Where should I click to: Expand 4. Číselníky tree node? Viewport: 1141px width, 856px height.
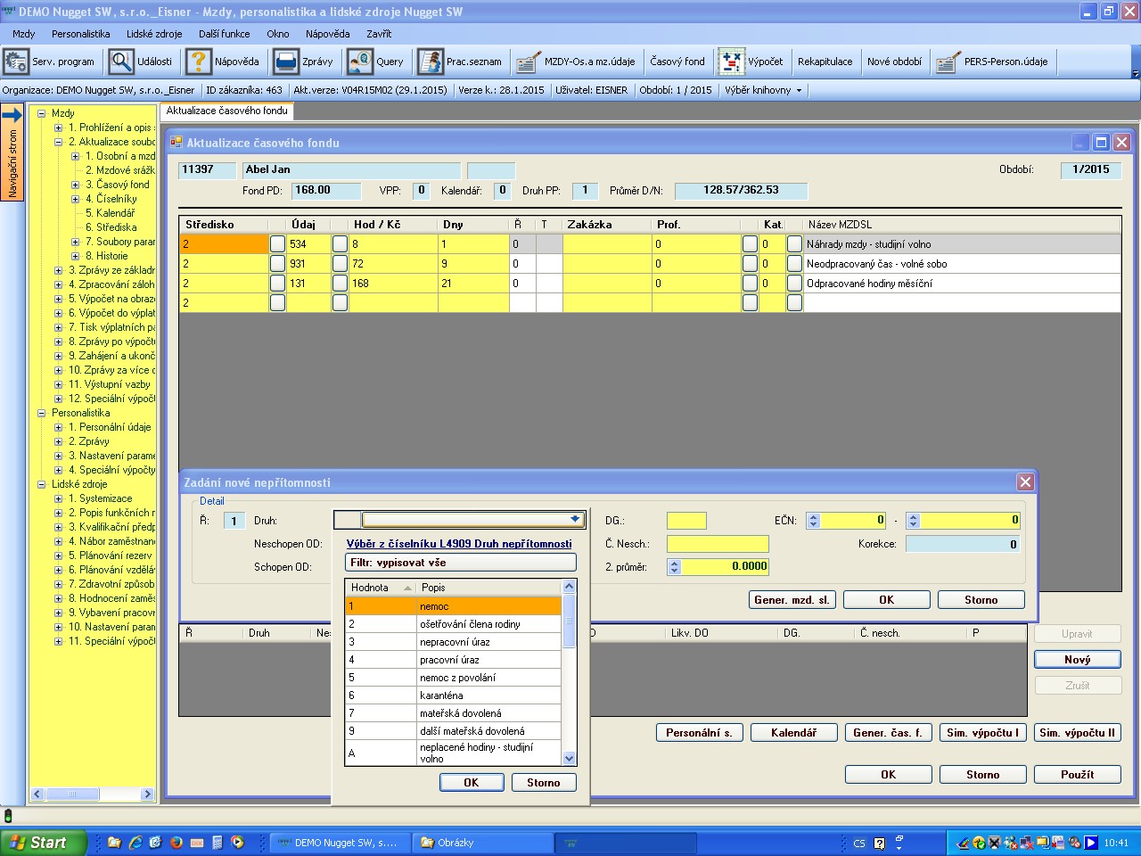point(76,199)
